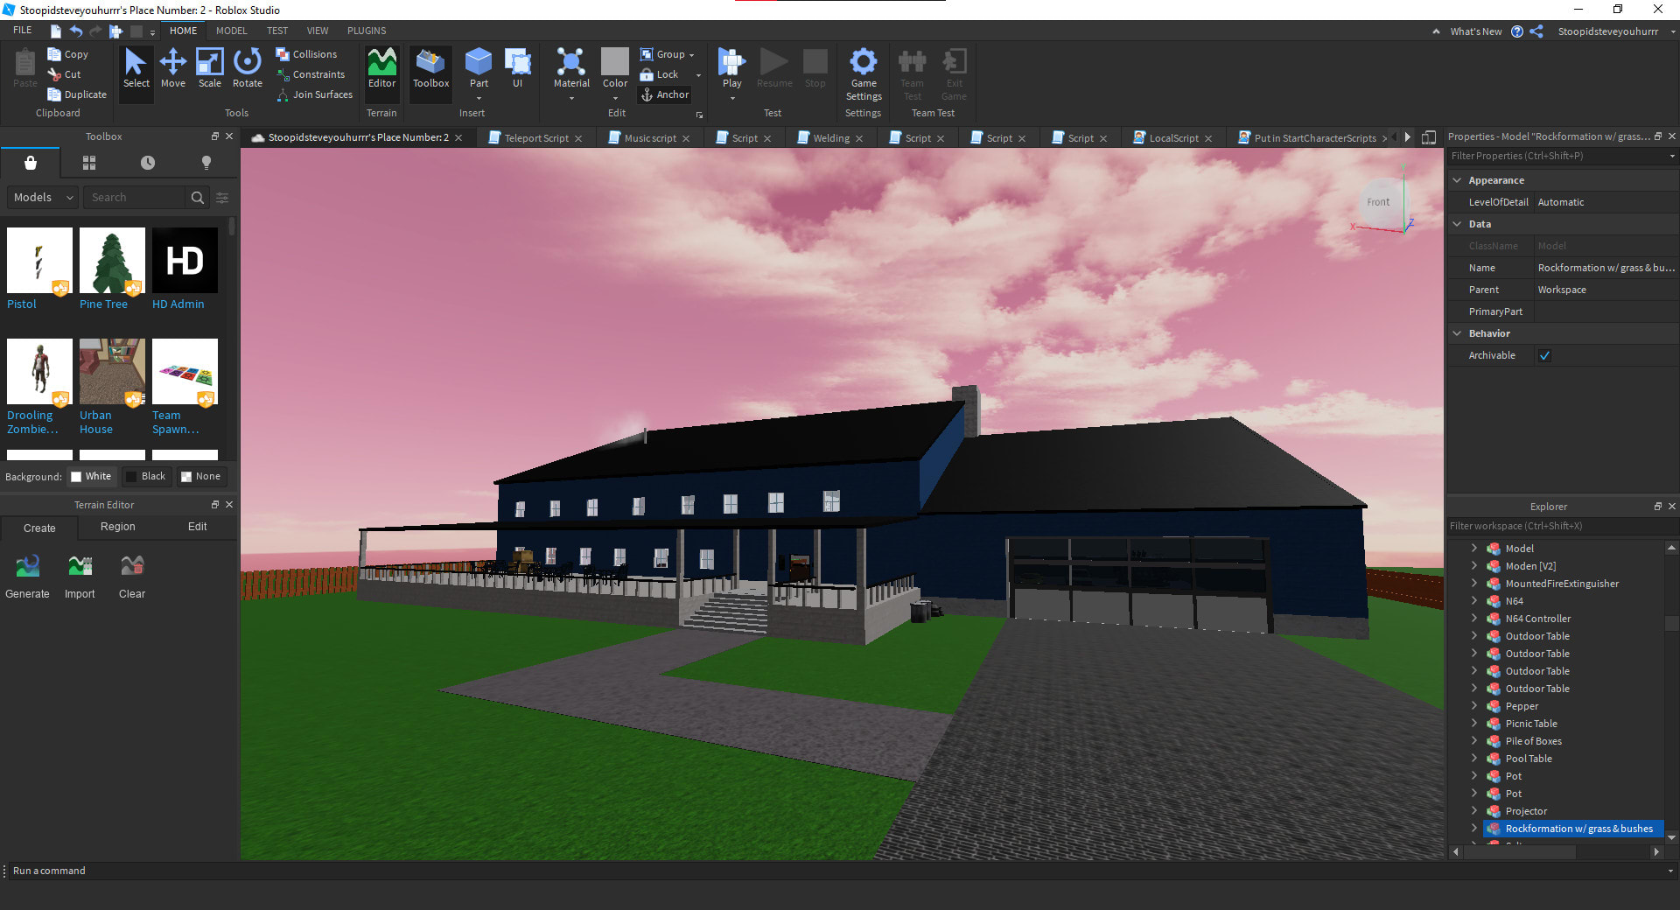1680x910 pixels.
Task: Expand the N64 Controller tree item
Action: [x=1474, y=619]
